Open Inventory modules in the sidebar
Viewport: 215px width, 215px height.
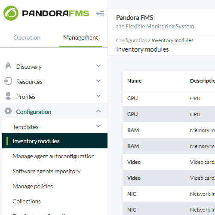[55, 141]
